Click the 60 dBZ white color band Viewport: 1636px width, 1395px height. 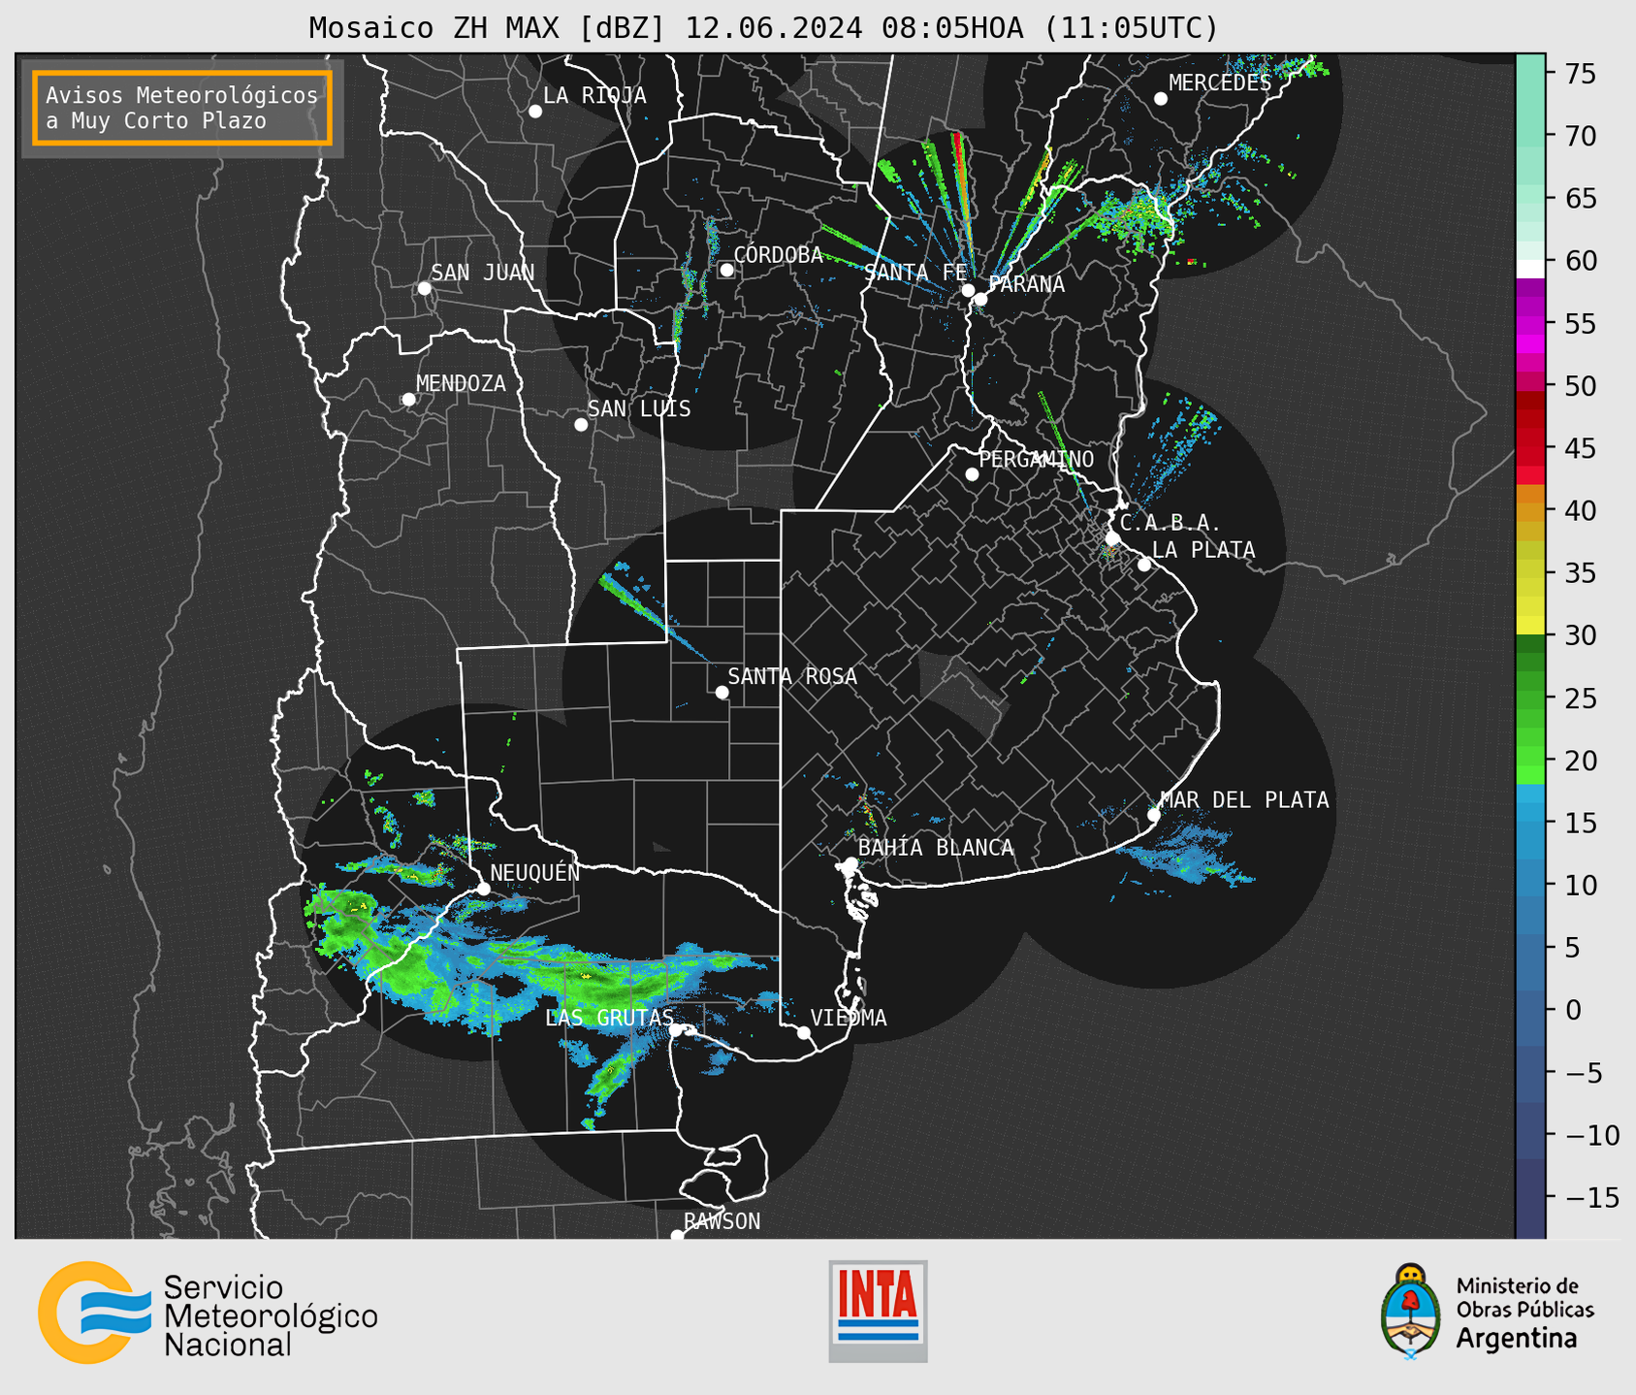coord(1530,269)
